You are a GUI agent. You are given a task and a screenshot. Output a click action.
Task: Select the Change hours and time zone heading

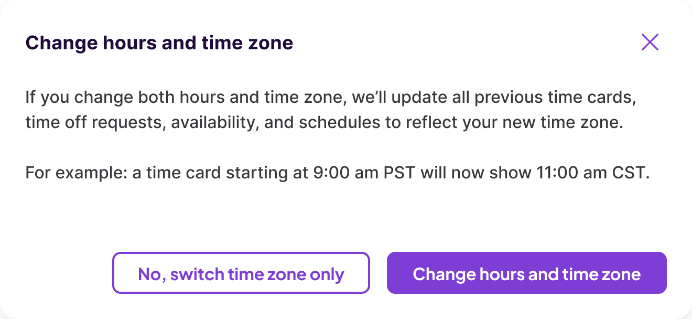click(x=160, y=42)
